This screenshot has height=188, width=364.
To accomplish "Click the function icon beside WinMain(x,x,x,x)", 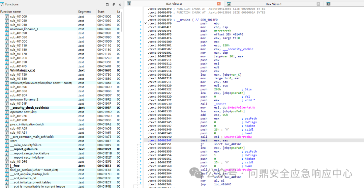I will coord(7,71).
